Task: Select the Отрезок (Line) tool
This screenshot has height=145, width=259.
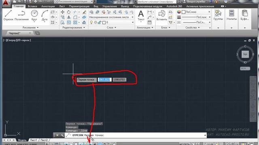Action: 8,15
